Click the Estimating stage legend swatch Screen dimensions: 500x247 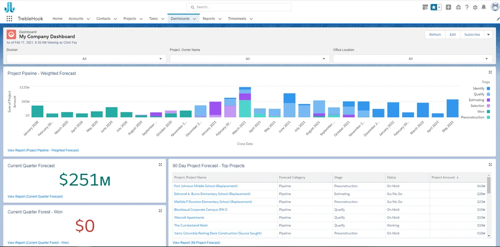pos(488,100)
